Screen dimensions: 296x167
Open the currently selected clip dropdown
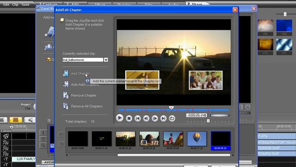(106, 60)
